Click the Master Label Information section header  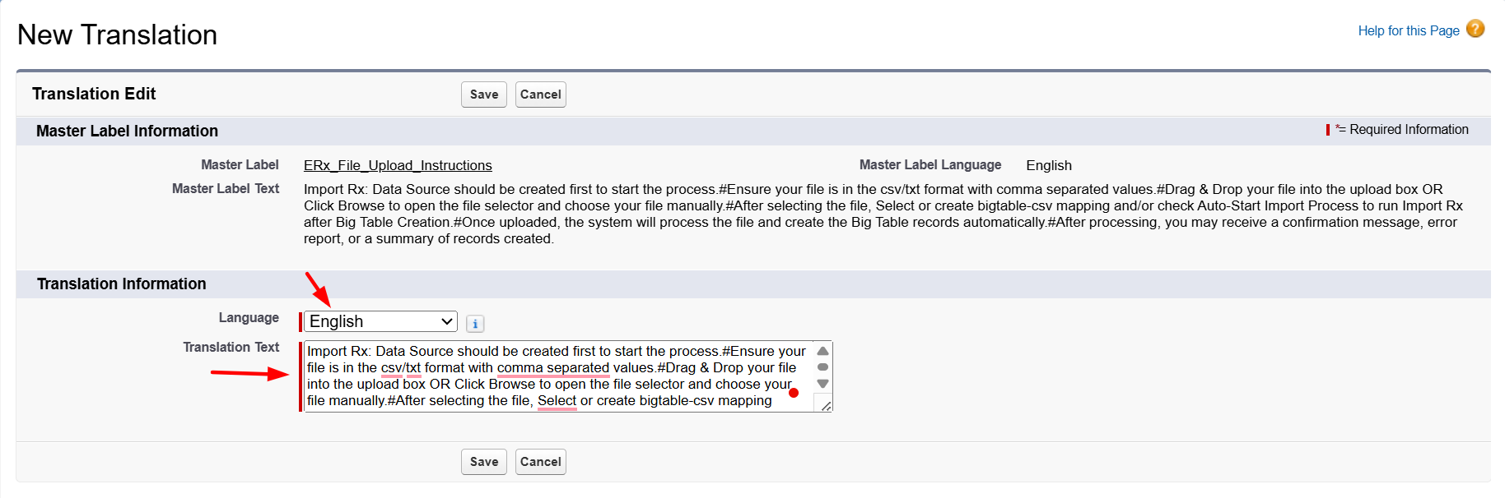coord(127,131)
